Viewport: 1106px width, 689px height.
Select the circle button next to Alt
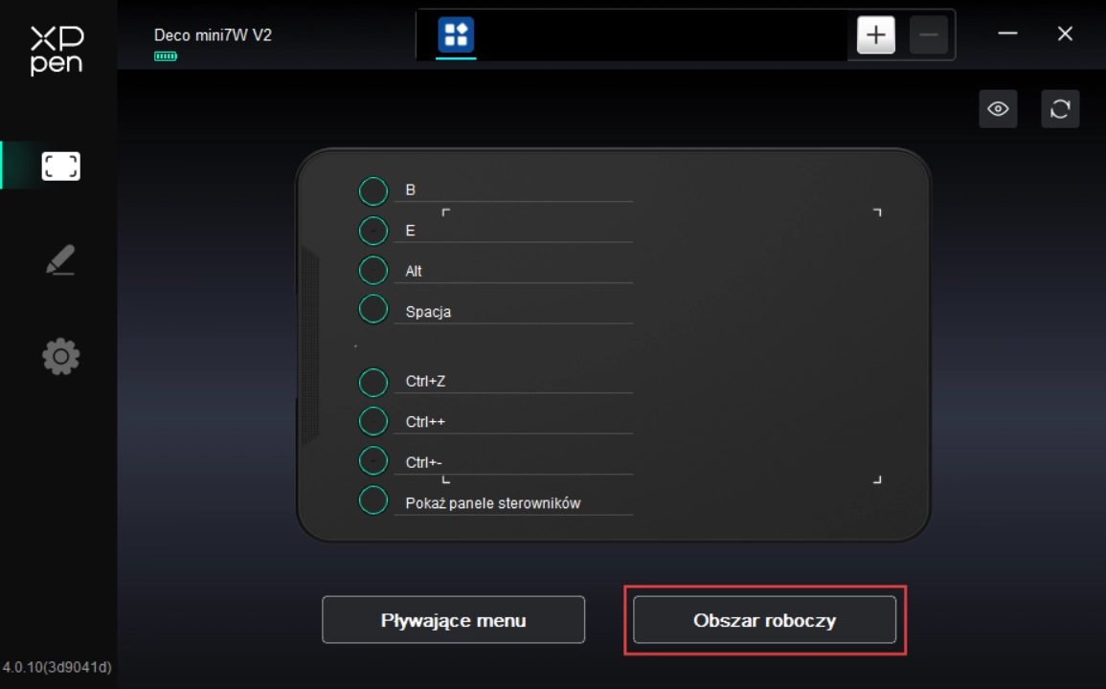pos(372,271)
